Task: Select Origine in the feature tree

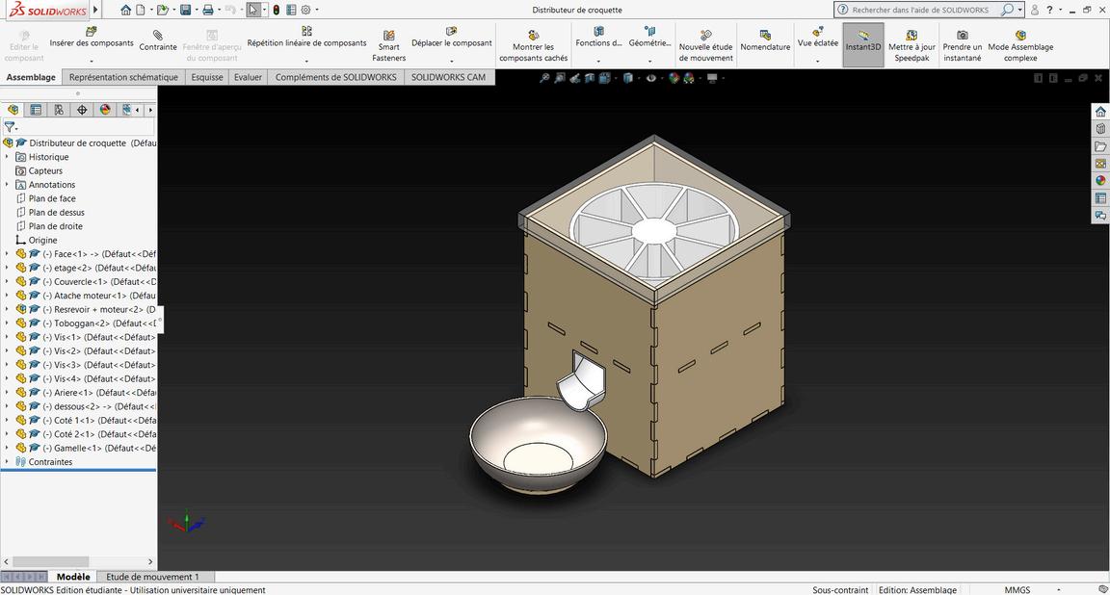Action: coord(42,241)
